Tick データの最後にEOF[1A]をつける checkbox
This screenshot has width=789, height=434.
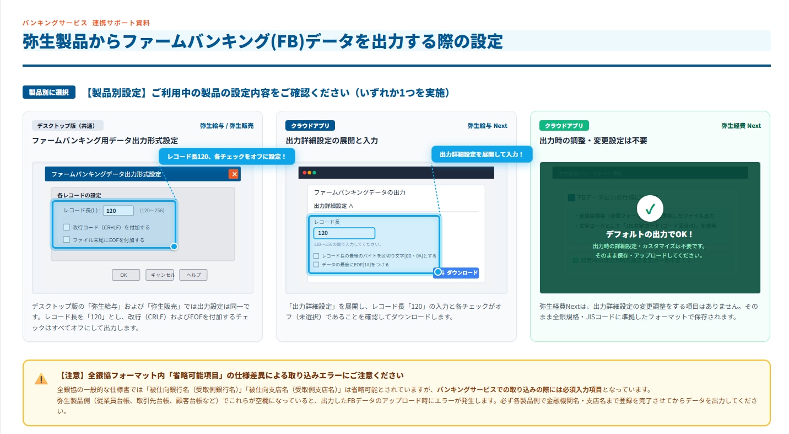point(316,265)
